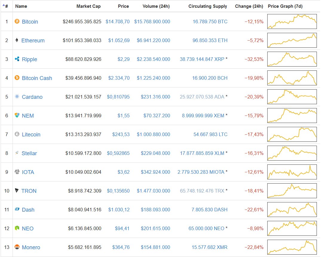
Task: Open NEO's 7-day price graph
Action: point(292,228)
